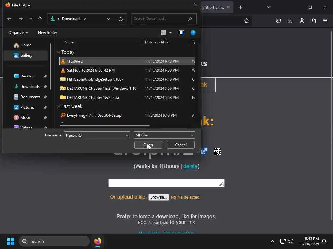The image size is (333, 249).
Task: Click the File name input box
Action: (95, 135)
